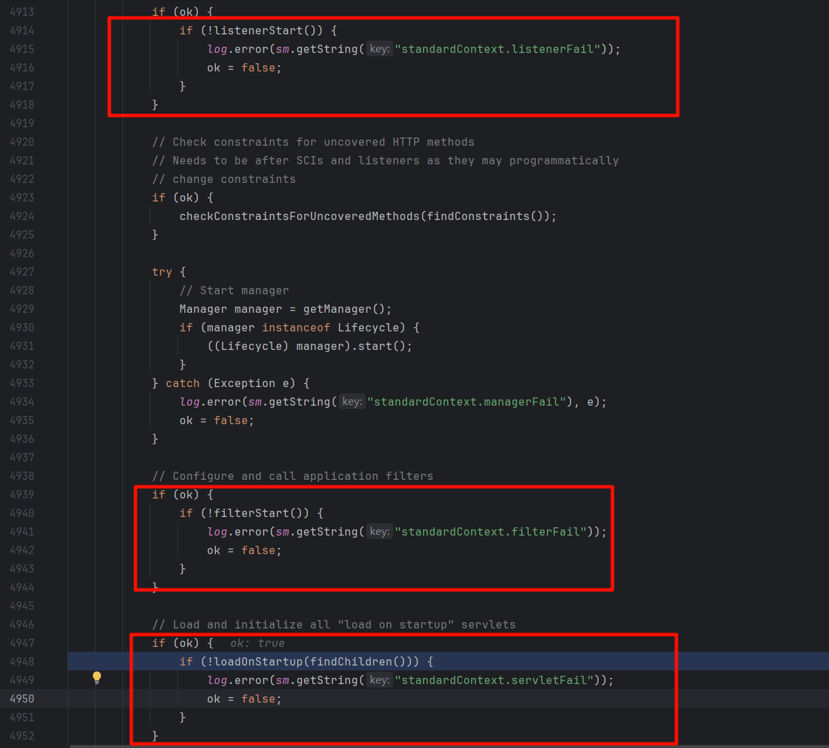The height and width of the screenshot is (748, 829).
Task: Click the horizontal scrollbar at editor bottom
Action: pos(412,746)
